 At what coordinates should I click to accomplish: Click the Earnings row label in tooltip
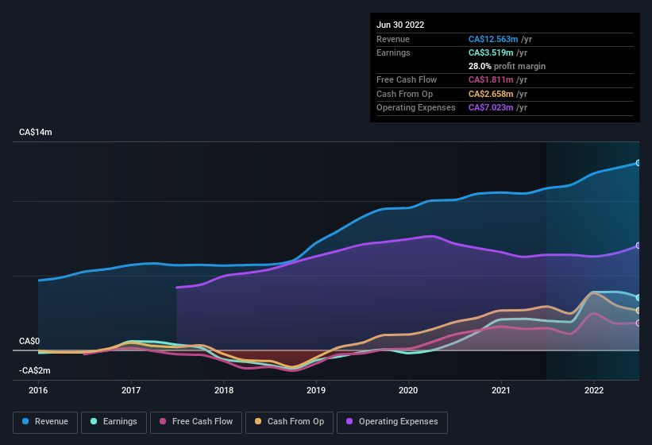[x=393, y=52]
